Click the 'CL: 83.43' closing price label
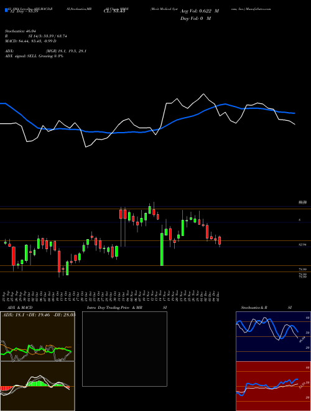 tap(114, 11)
